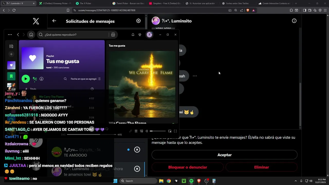Open File Explorer from the taskbar
Image resolution: width=329 pixels, height=185 pixels.
coord(161,181)
